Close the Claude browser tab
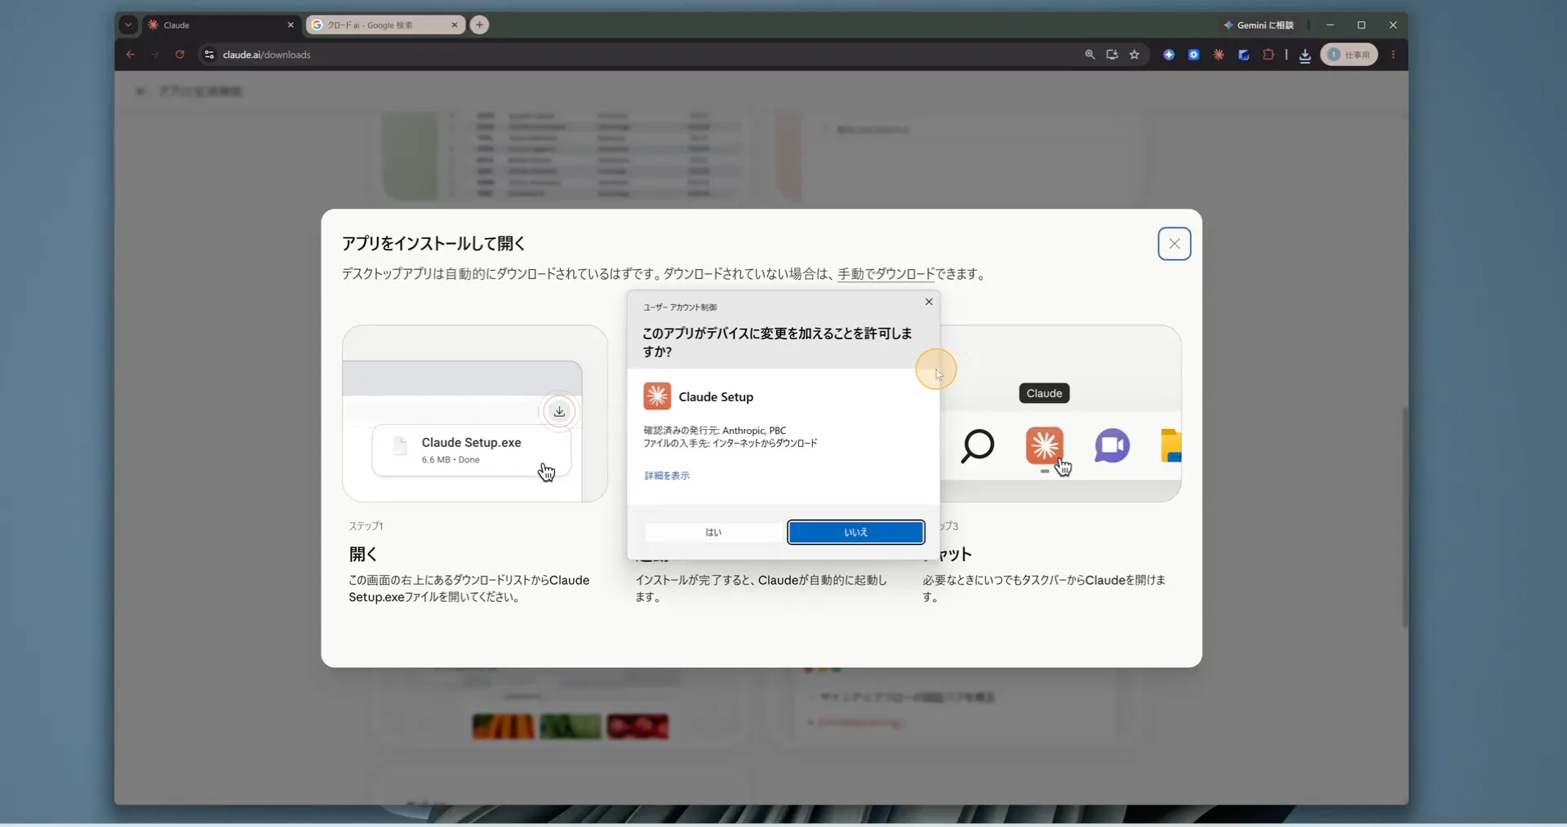1567x827 pixels. pyautogui.click(x=290, y=25)
